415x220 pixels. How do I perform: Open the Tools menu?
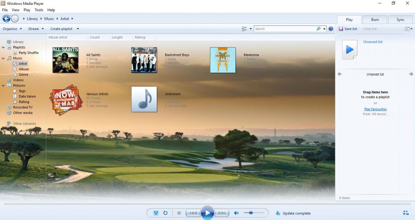[39, 10]
